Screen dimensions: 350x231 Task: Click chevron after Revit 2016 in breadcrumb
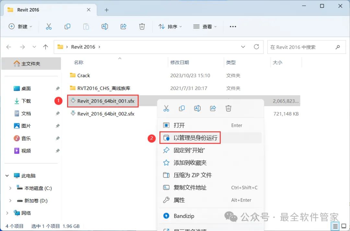pyautogui.click(x=99, y=47)
